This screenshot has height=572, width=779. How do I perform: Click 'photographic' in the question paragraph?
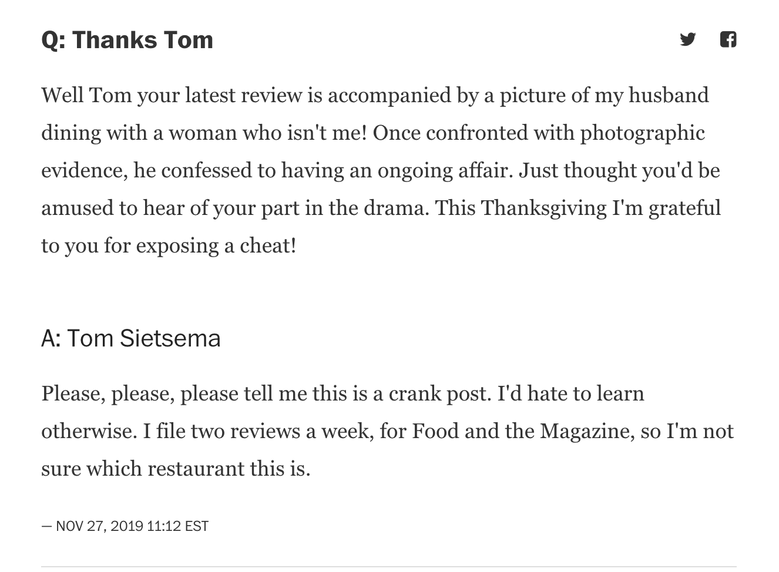point(642,133)
